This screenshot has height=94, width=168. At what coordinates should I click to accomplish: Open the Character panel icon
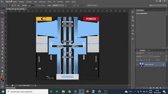pyautogui.click(x=133, y=31)
